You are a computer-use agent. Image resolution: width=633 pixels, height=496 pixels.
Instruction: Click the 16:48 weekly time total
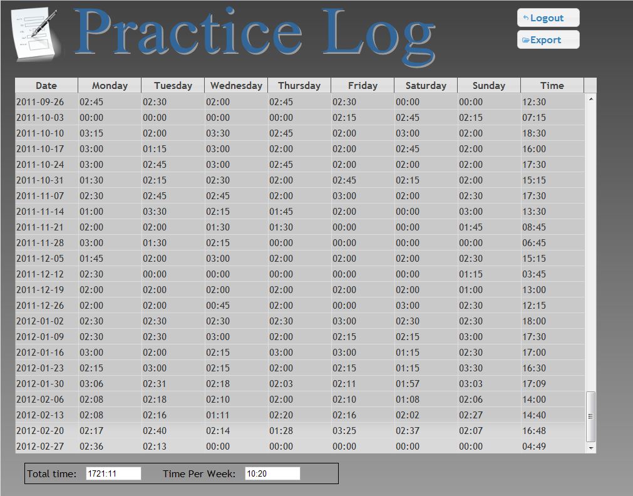[534, 431]
